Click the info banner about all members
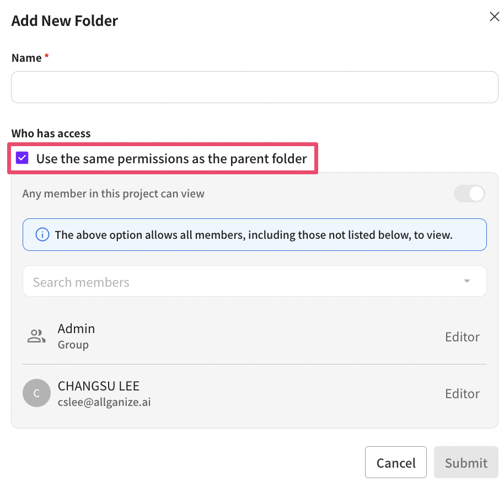The width and height of the screenshot is (504, 482). pyautogui.click(x=254, y=235)
